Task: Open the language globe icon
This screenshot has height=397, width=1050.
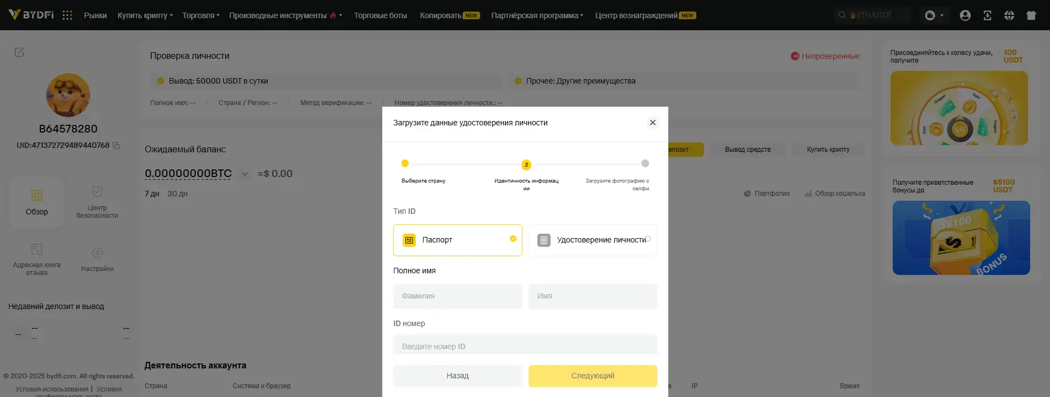Action: (1009, 15)
